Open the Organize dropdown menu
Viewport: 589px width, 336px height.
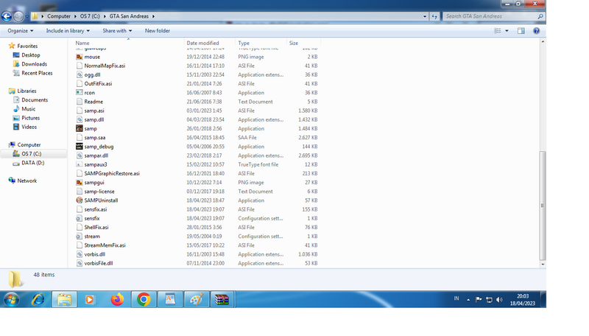[21, 31]
